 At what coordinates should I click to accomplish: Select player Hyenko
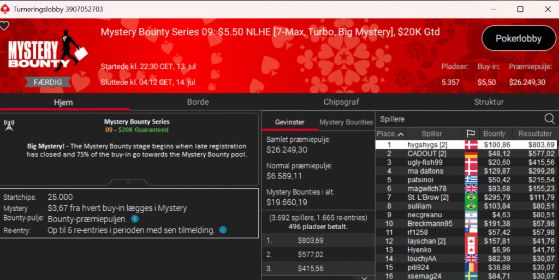(x=466, y=250)
